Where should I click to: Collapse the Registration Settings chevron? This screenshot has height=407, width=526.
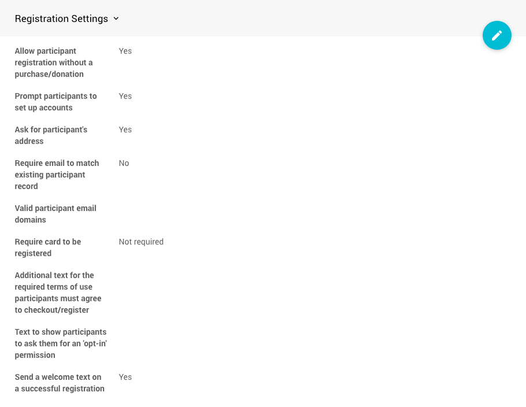[116, 18]
